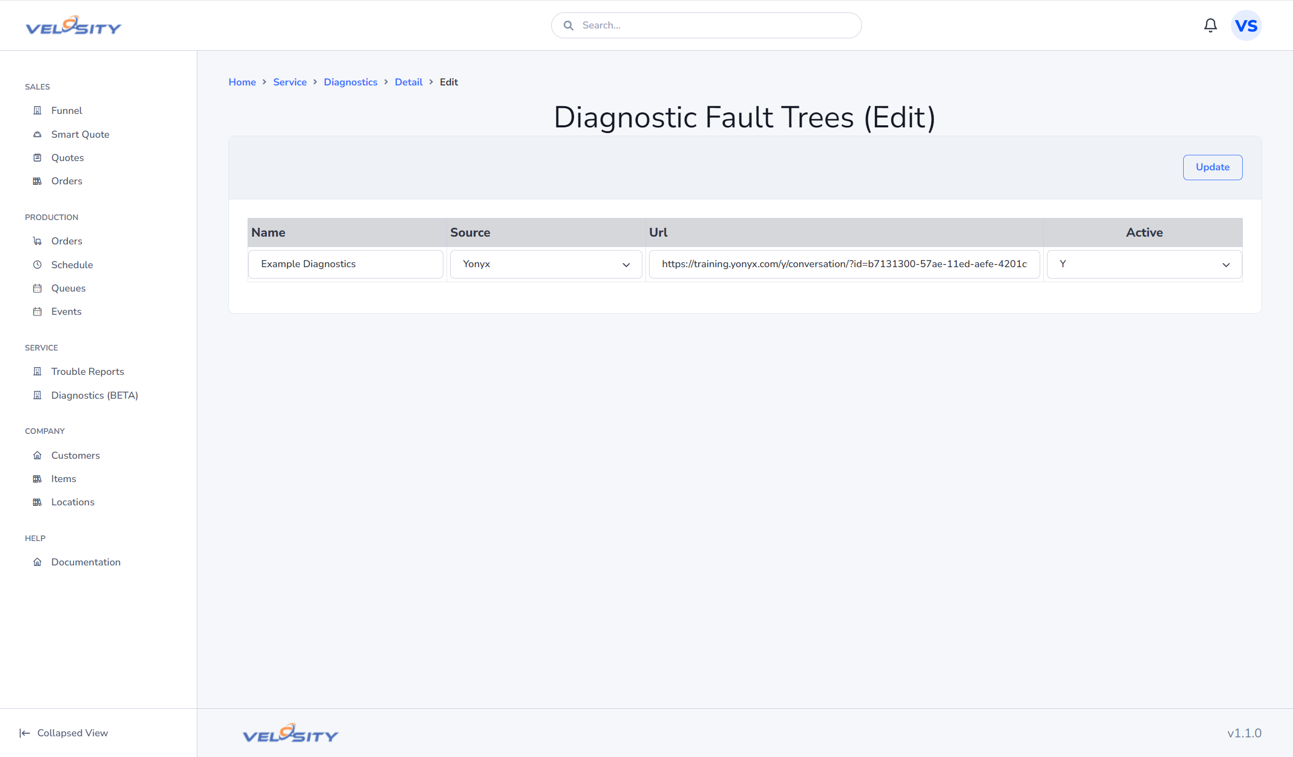Click the Edit breadcrumb text

(449, 82)
